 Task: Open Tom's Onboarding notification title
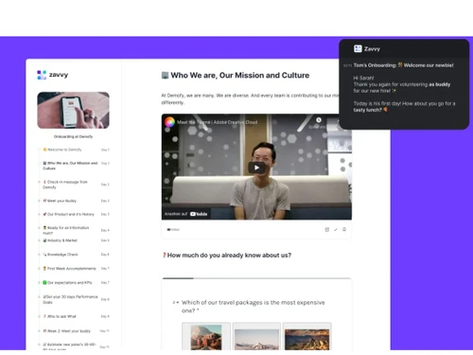pyautogui.click(x=403, y=65)
